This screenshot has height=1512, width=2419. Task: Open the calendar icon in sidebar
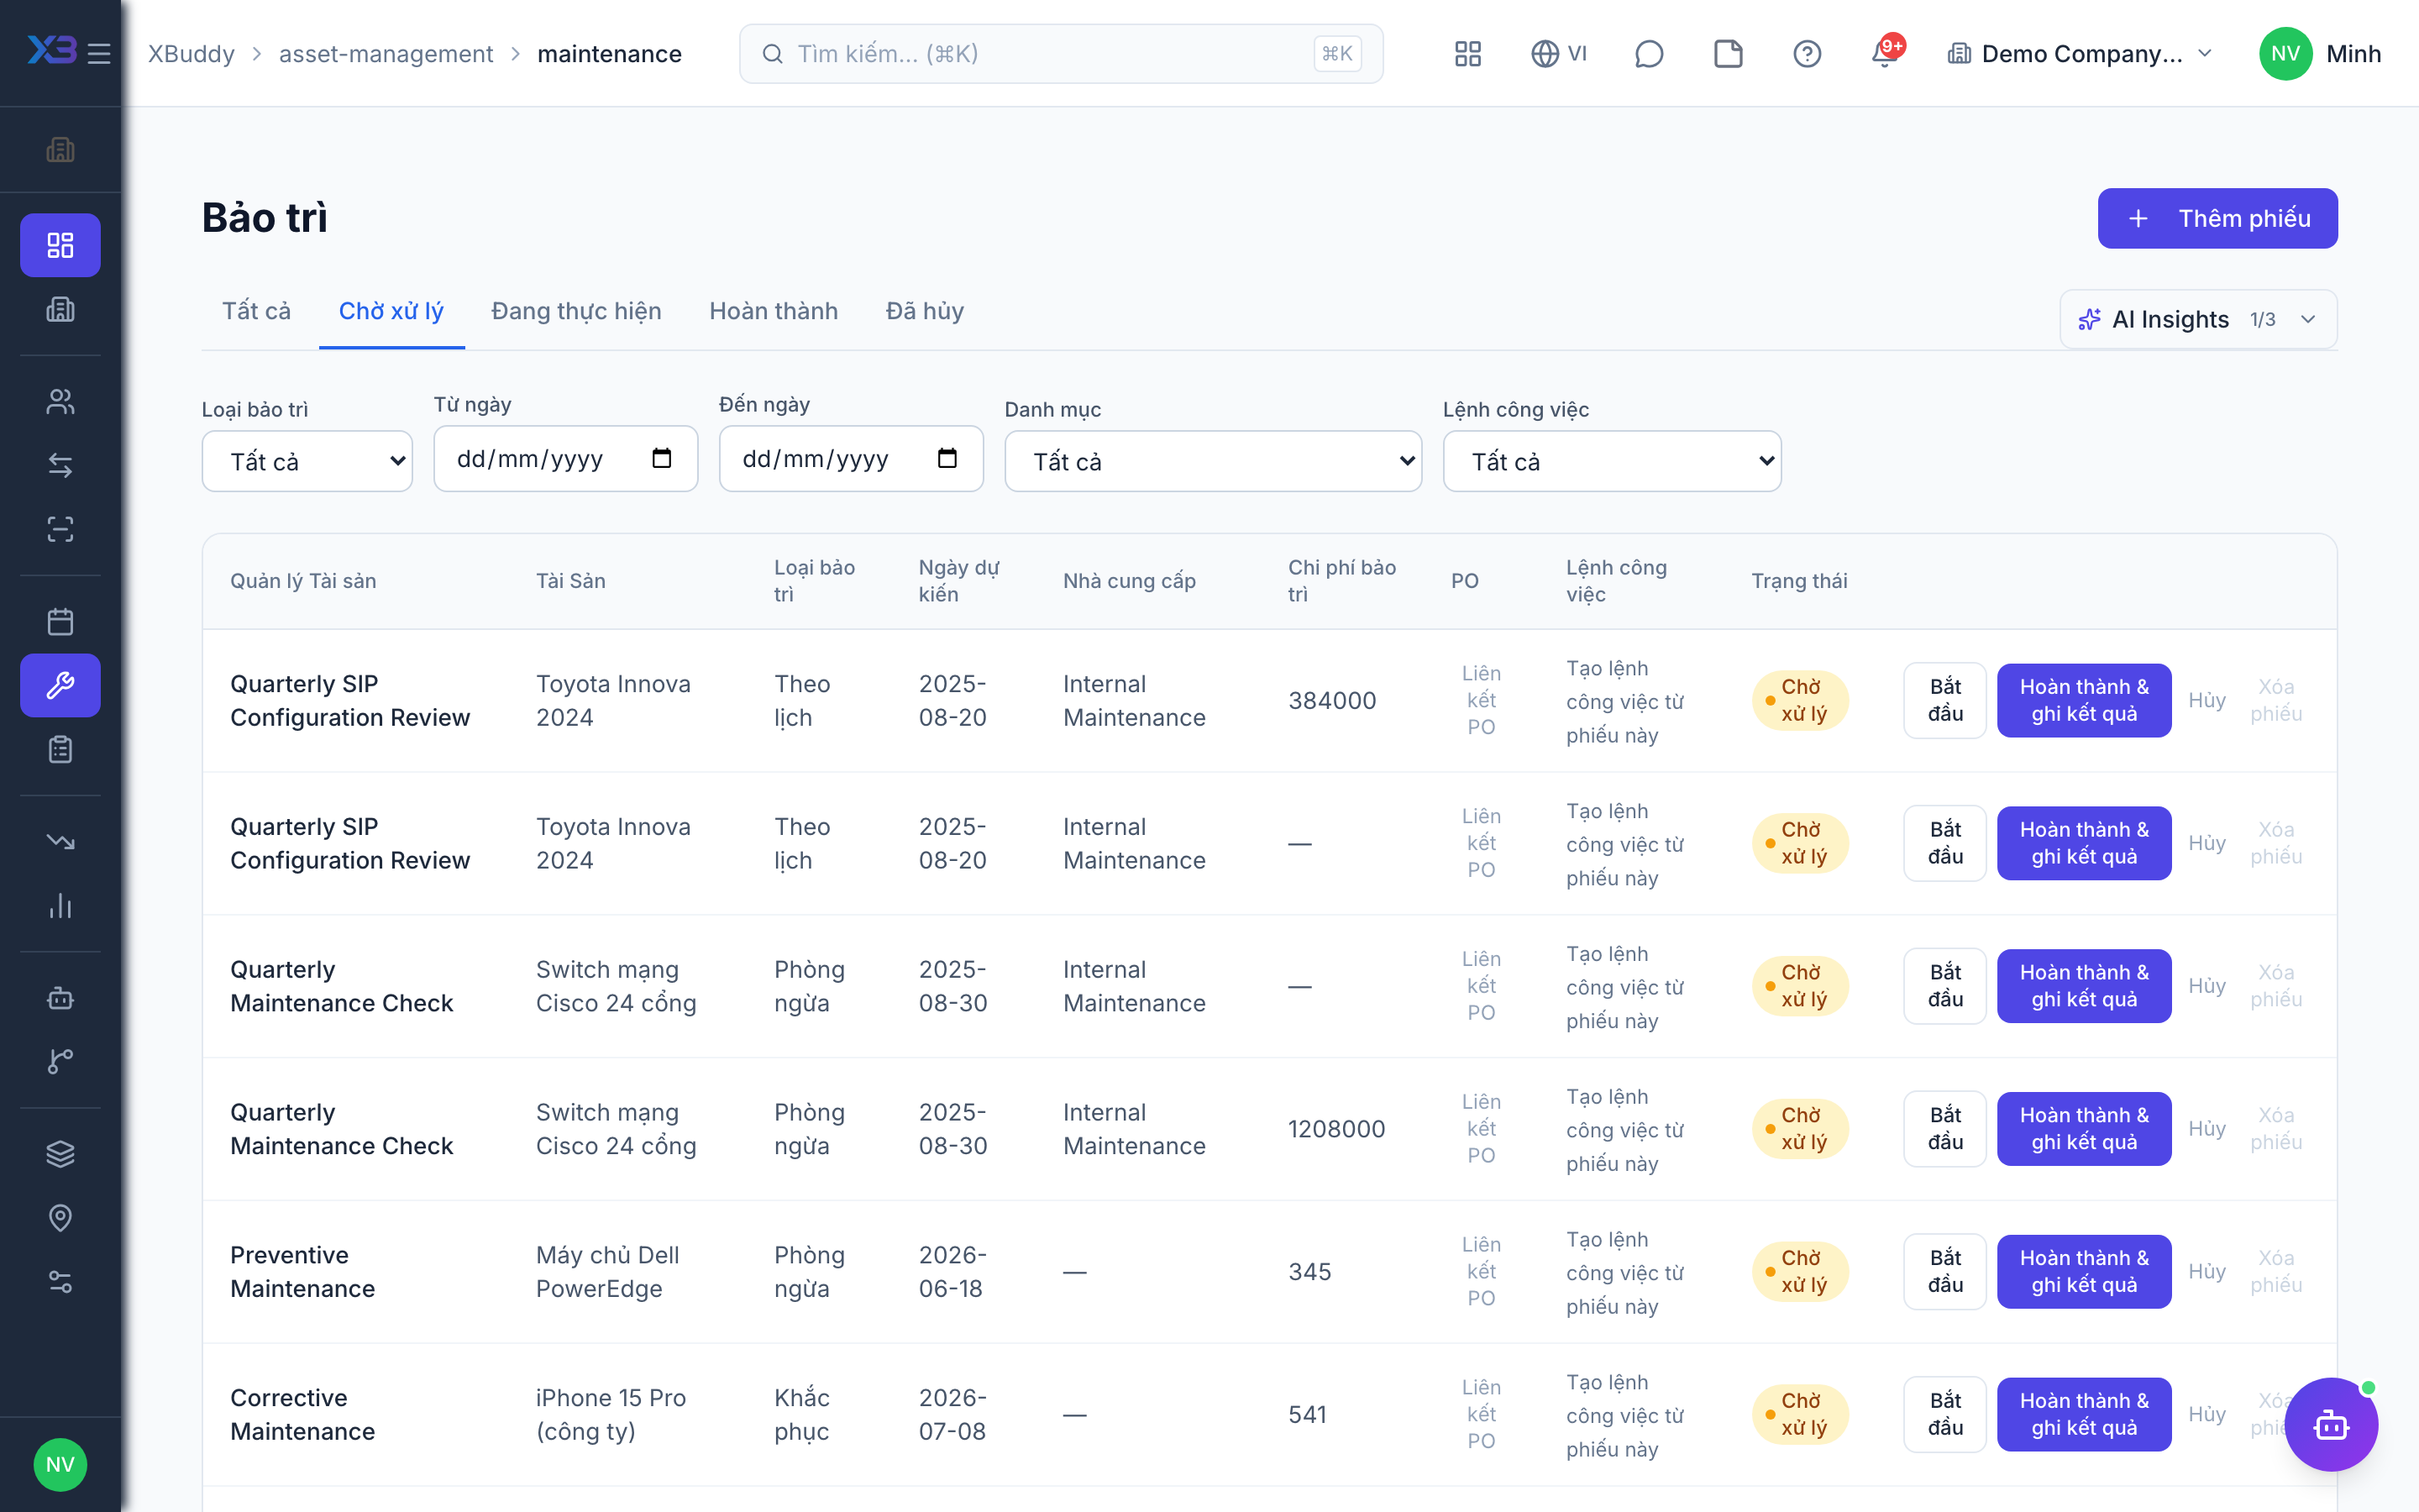(x=60, y=622)
